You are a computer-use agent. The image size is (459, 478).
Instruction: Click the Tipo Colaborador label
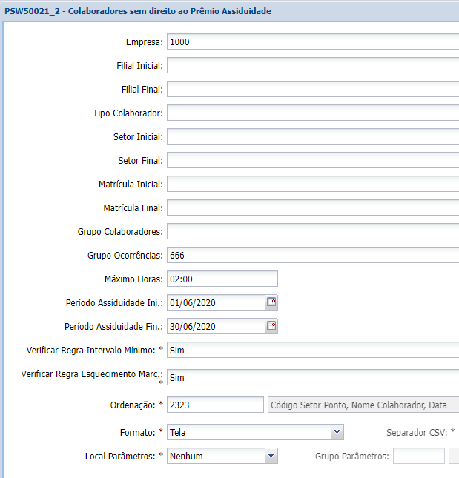tap(128, 113)
